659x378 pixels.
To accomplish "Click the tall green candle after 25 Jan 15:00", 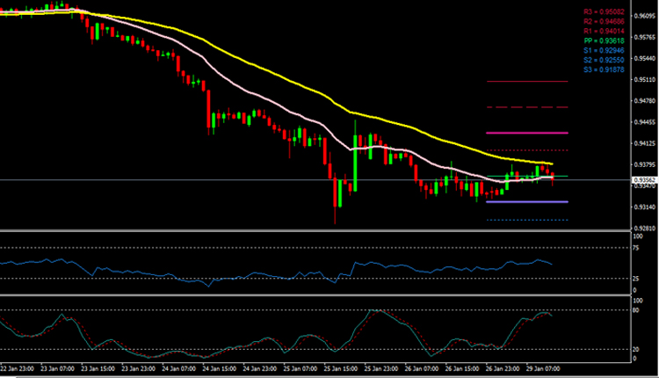I will (356, 158).
